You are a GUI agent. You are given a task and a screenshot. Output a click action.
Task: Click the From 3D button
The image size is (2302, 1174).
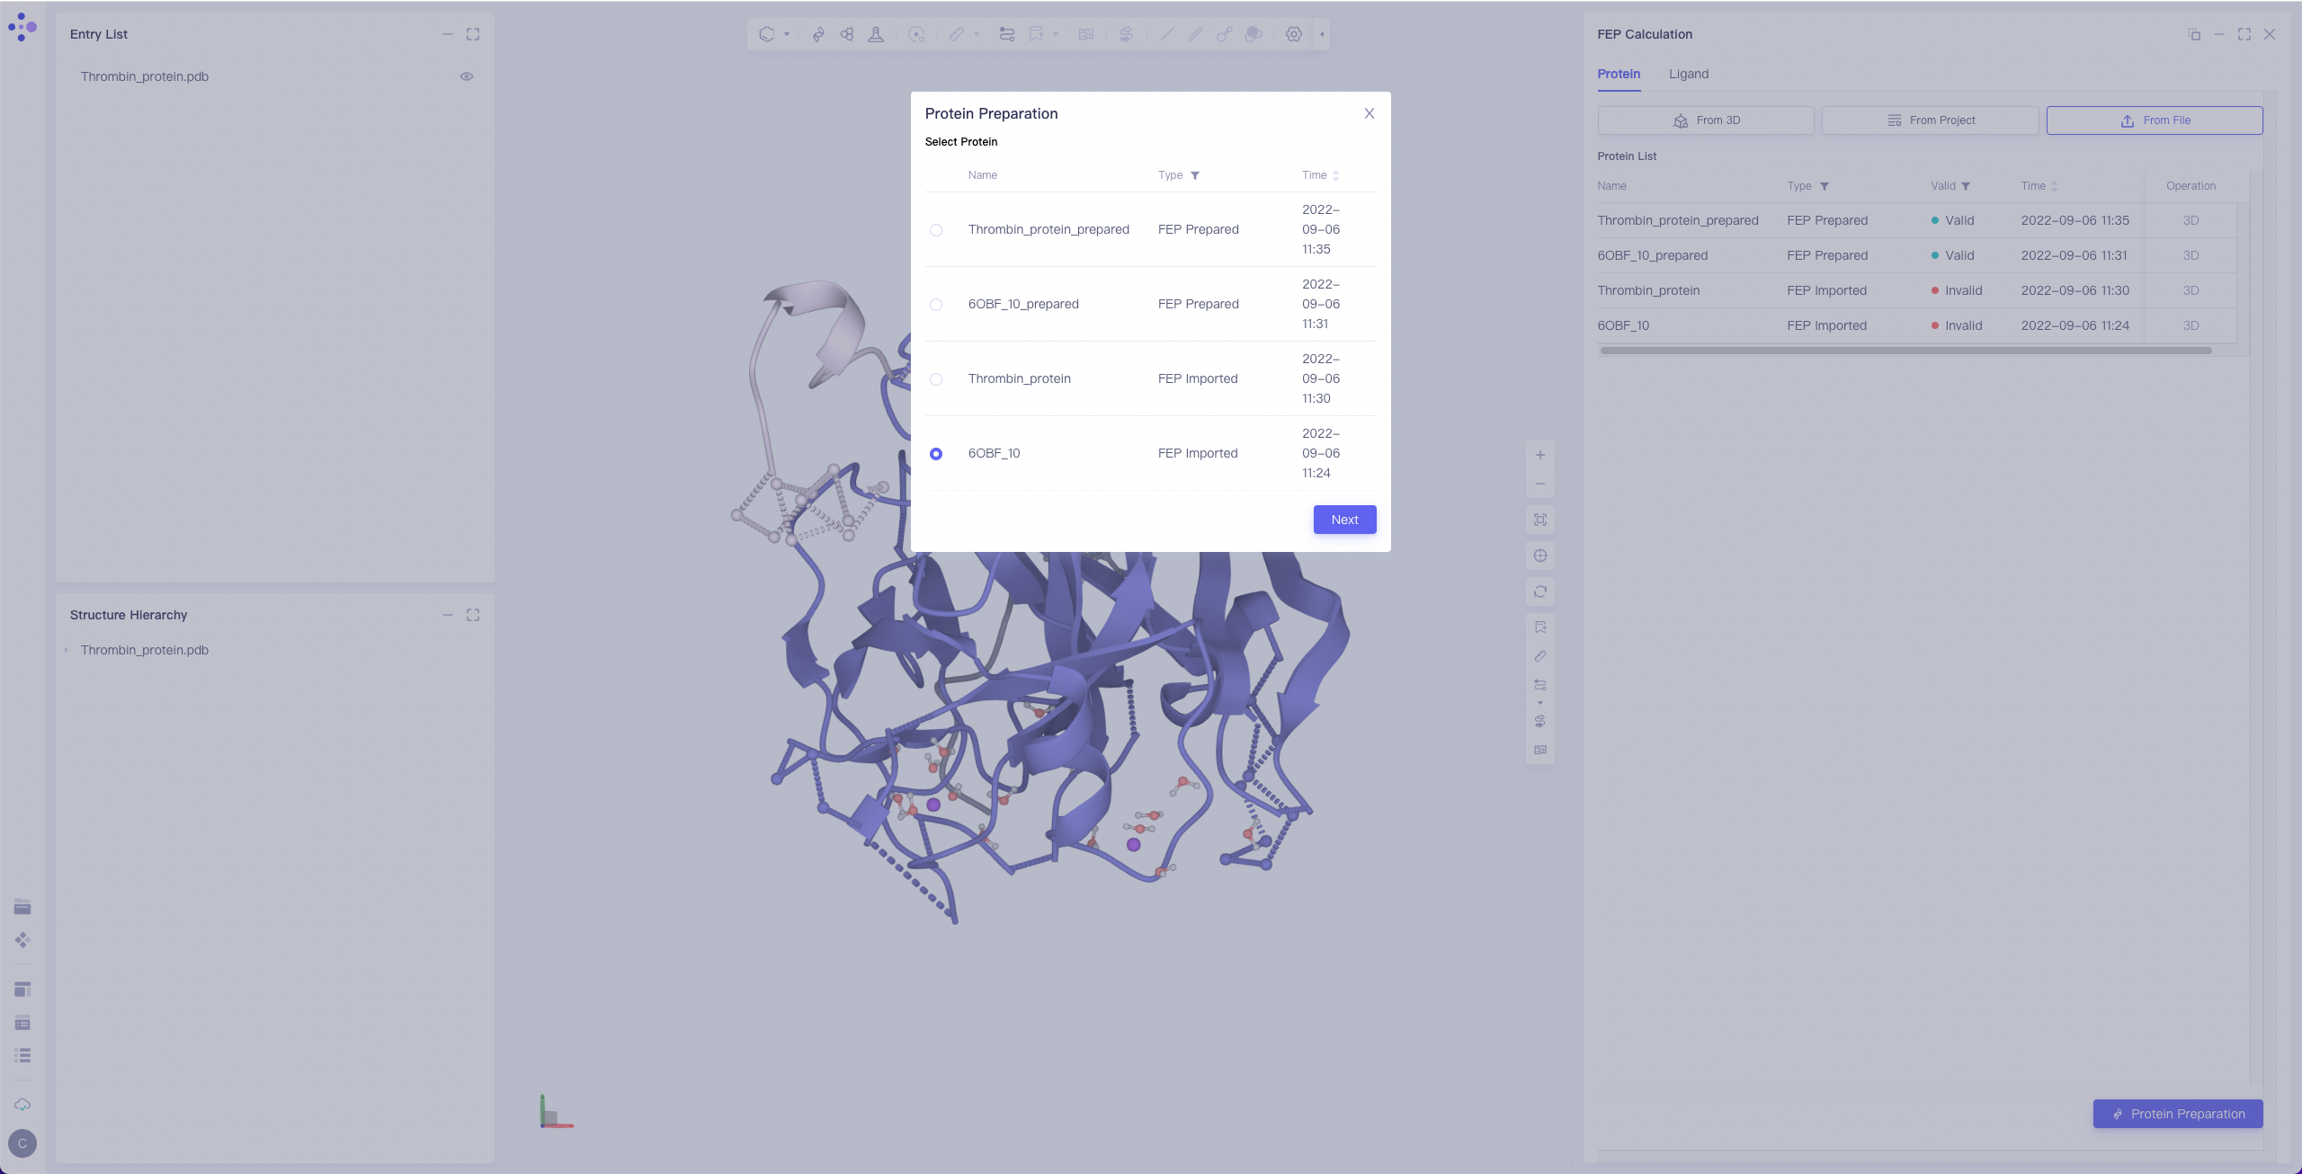[1706, 120]
